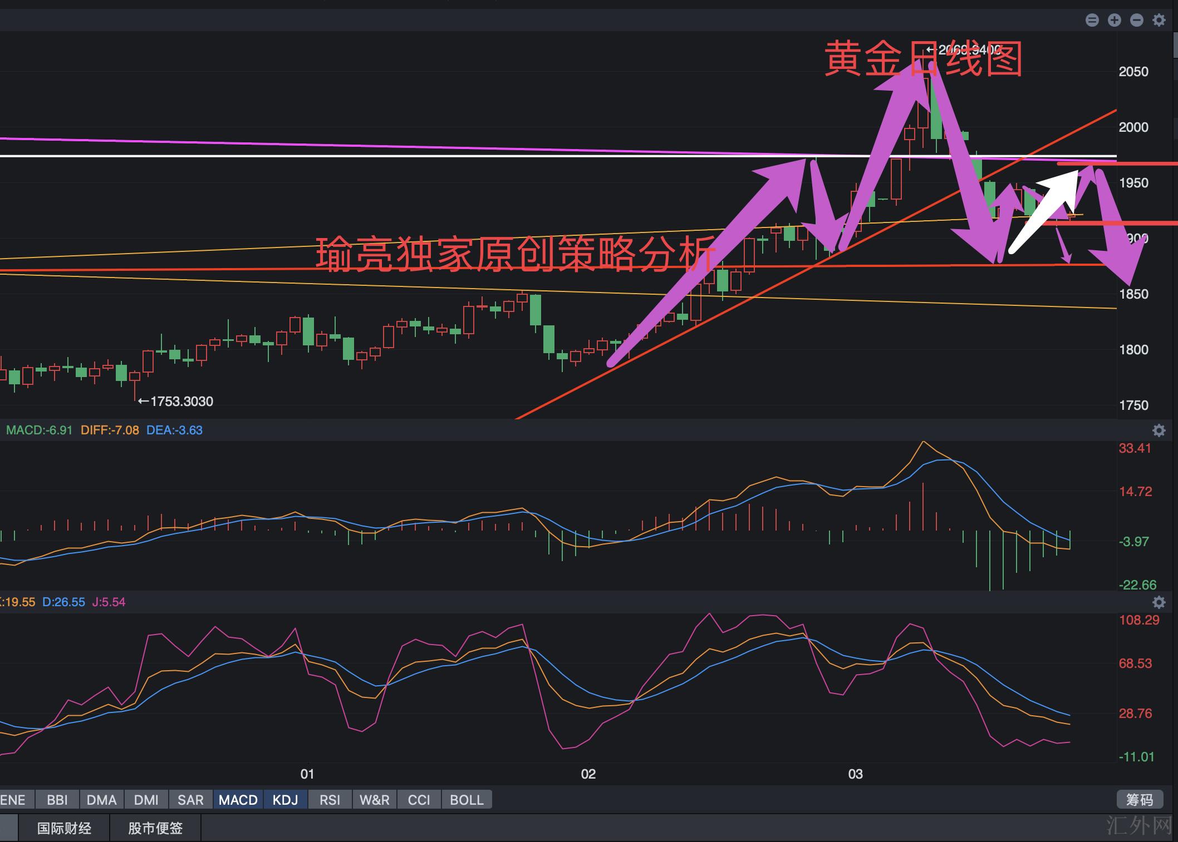
Task: Select the DMI indicator tab
Action: [146, 800]
